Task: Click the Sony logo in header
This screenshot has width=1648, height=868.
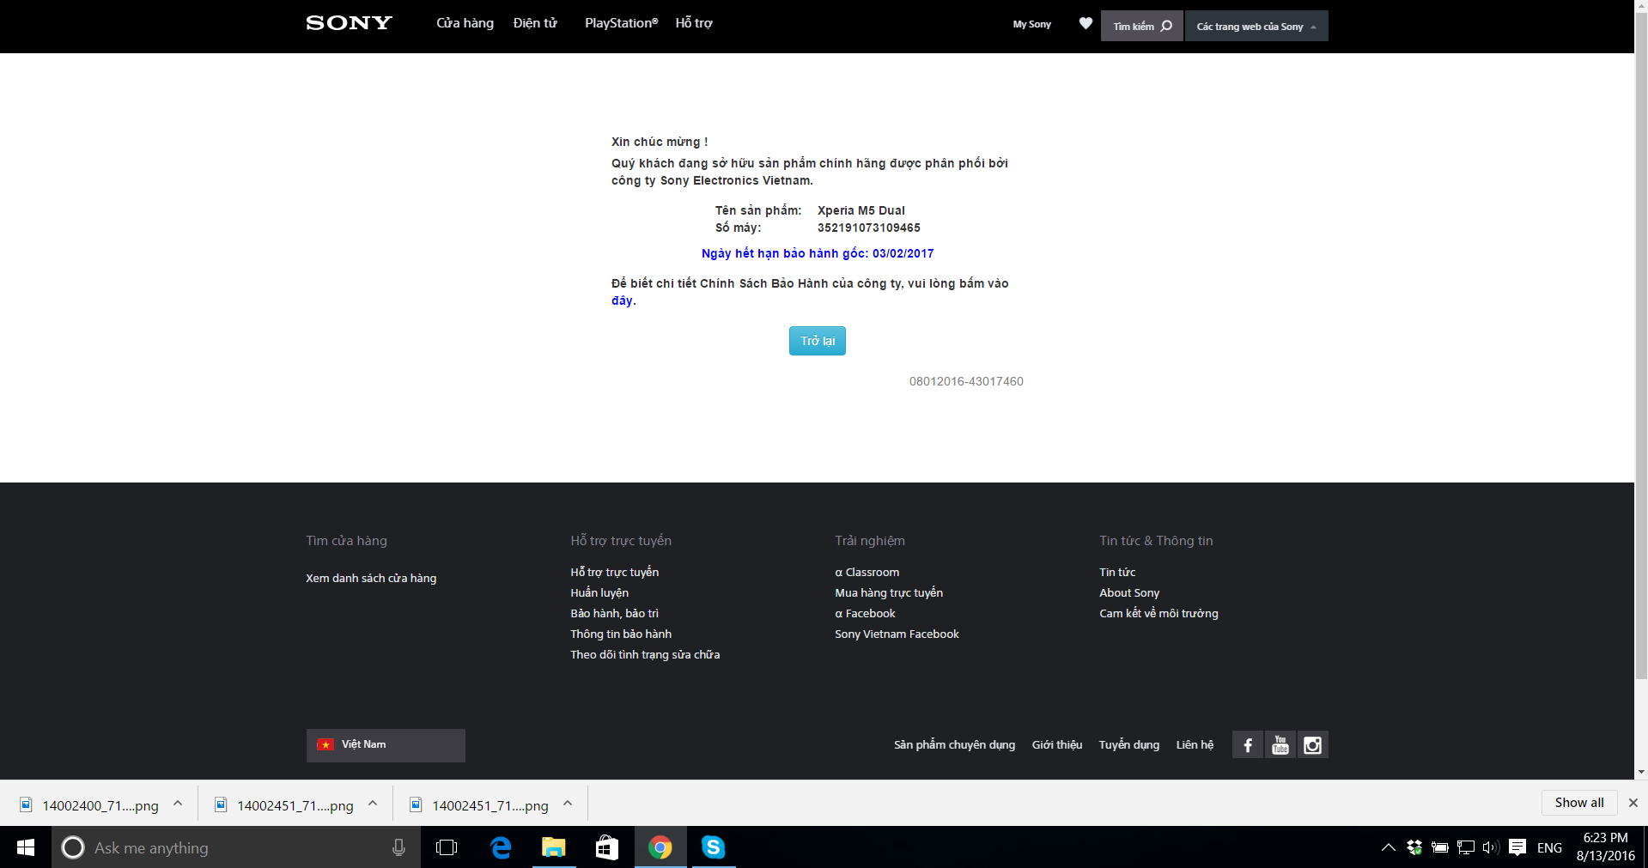Action: click(349, 23)
